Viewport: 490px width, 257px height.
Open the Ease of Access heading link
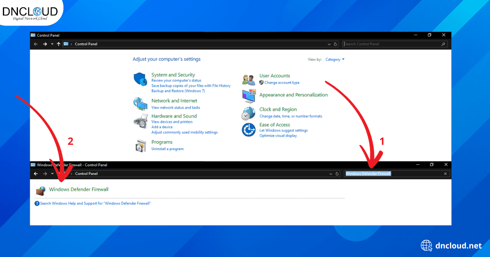click(275, 125)
